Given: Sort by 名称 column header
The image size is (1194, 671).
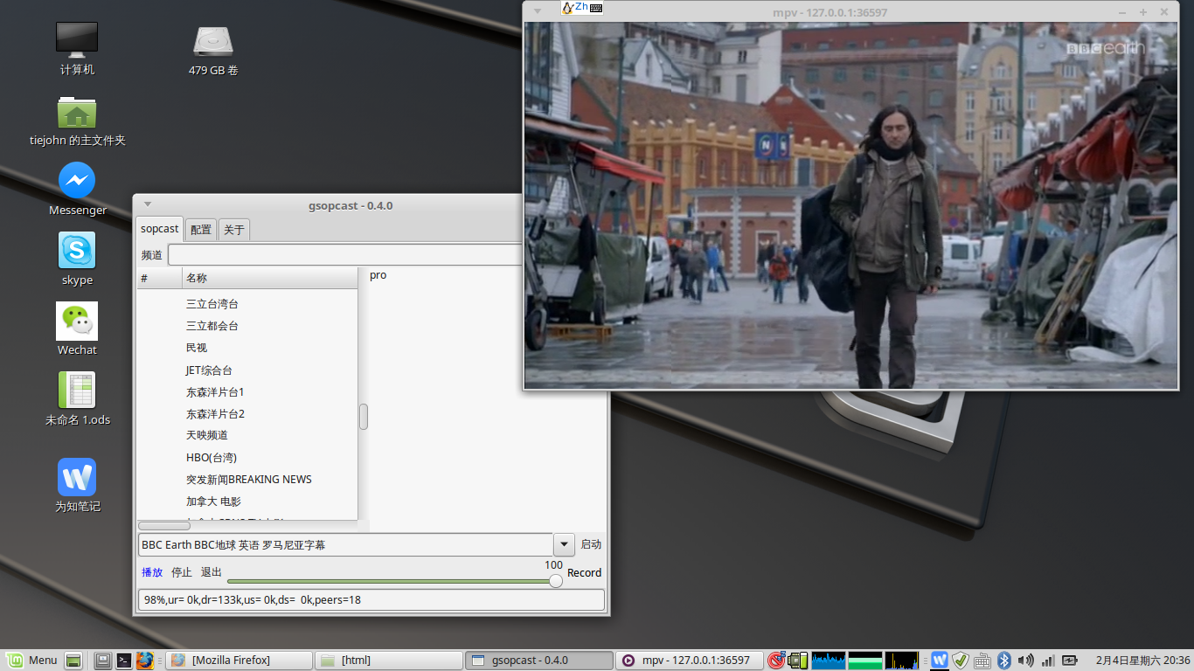Looking at the screenshot, I should point(270,278).
